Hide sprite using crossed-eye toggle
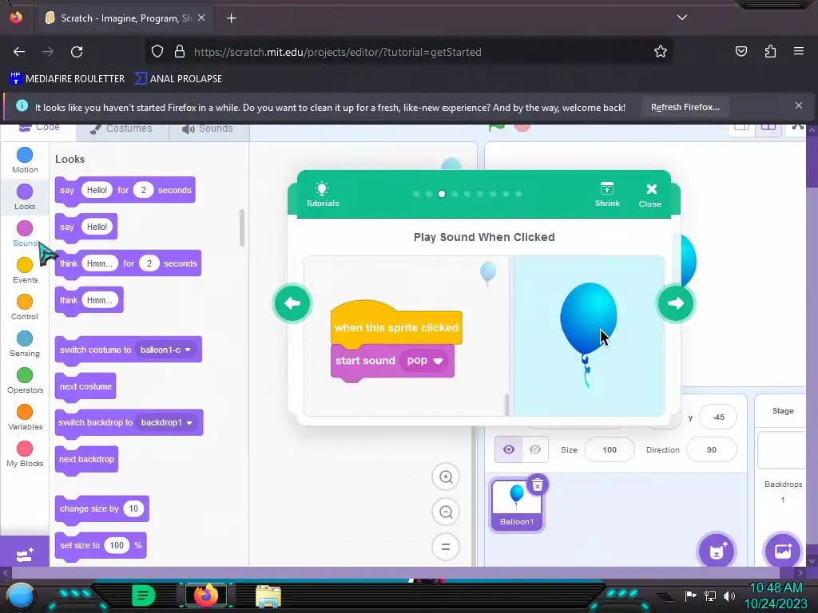The width and height of the screenshot is (818, 613). [535, 449]
